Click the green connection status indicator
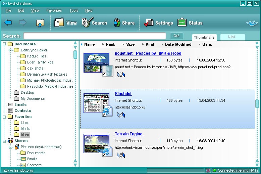The height and width of the screenshot is (174, 261). click(x=215, y=170)
